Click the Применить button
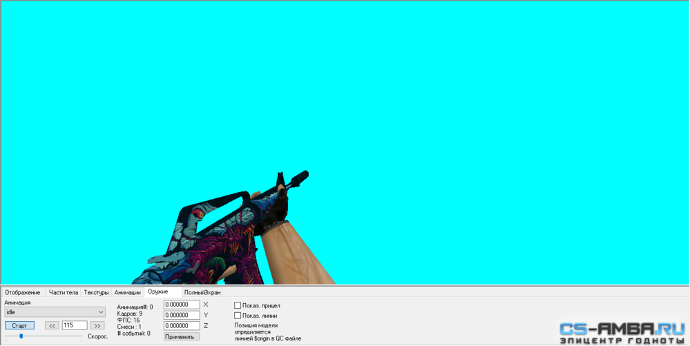 182,337
